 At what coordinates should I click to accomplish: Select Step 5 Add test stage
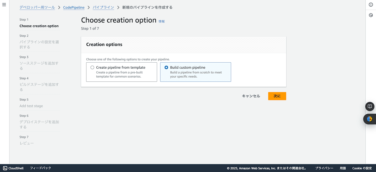click(31, 103)
